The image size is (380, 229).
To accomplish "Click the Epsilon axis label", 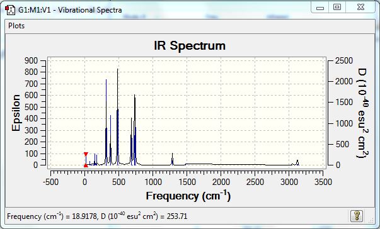I will click(16, 113).
